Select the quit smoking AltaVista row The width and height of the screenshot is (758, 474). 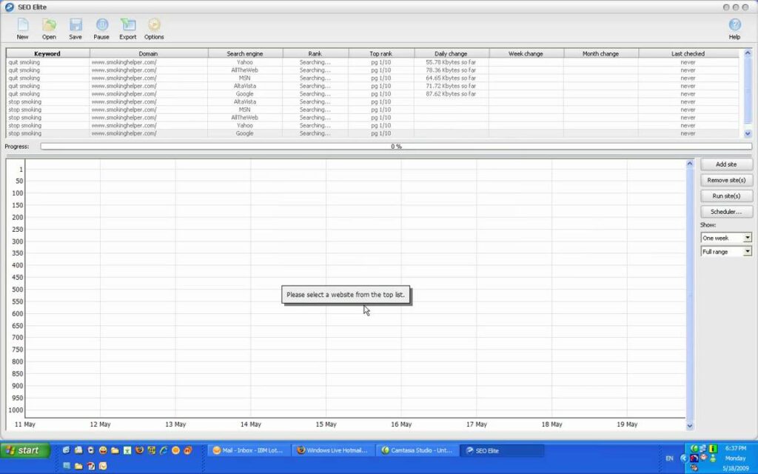pyautogui.click(x=372, y=86)
